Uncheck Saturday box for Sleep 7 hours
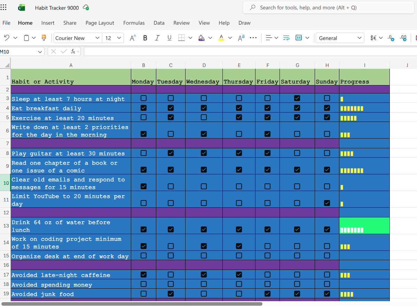The height and width of the screenshot is (306, 417). coord(297,98)
